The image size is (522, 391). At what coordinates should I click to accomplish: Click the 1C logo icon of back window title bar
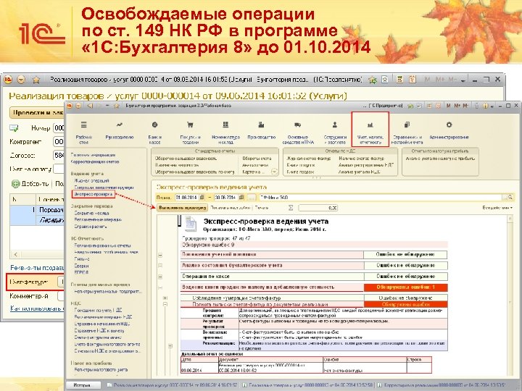(x=8, y=80)
